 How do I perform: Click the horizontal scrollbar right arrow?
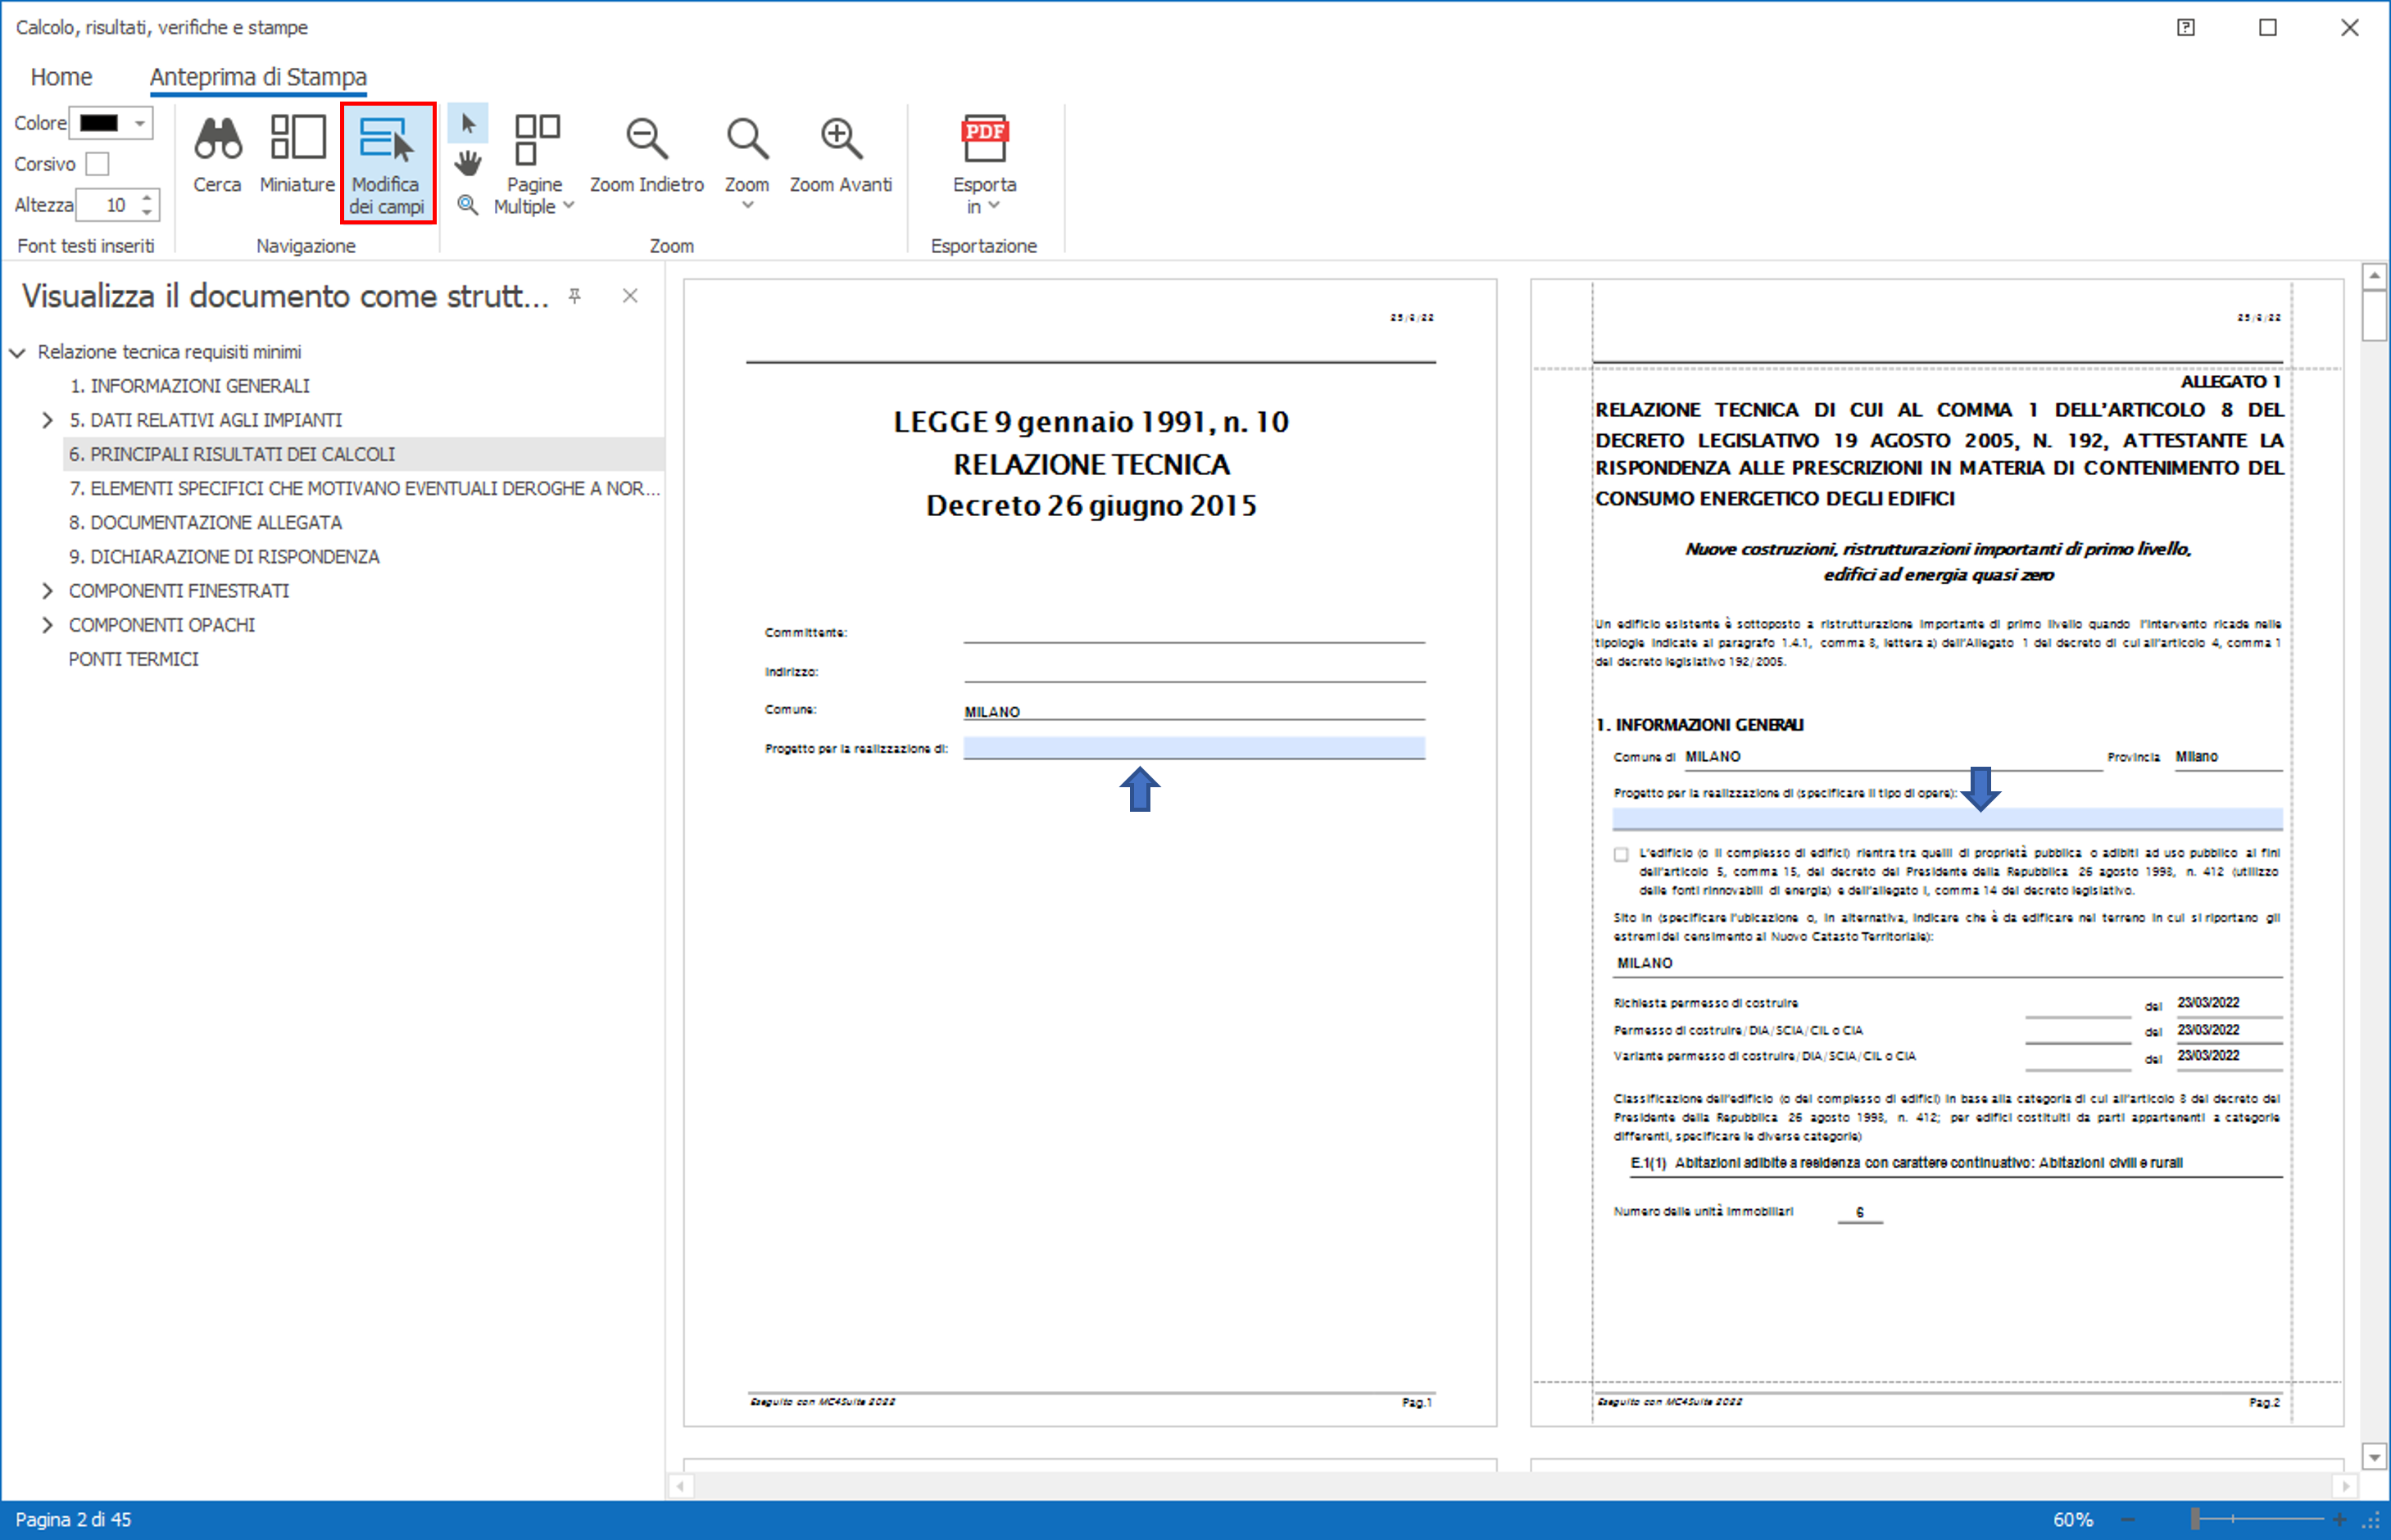tap(2345, 1486)
